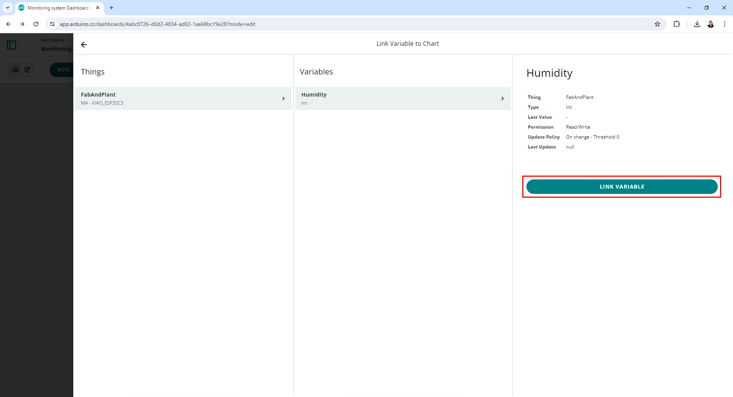This screenshot has height=397, width=733.
Task: Click the LINK VARIABLE button
Action: coord(622,187)
